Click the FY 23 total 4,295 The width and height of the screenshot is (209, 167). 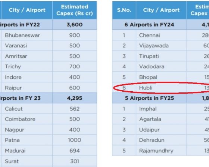75,98
